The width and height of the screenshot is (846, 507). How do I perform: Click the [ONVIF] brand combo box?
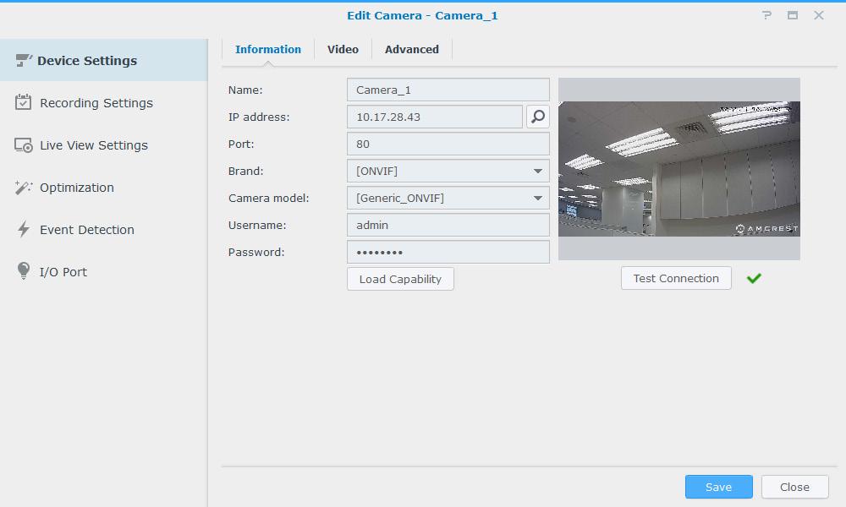pos(448,171)
